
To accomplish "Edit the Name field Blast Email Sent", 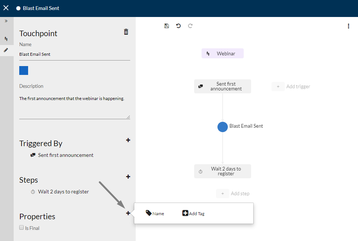I will (75, 54).
